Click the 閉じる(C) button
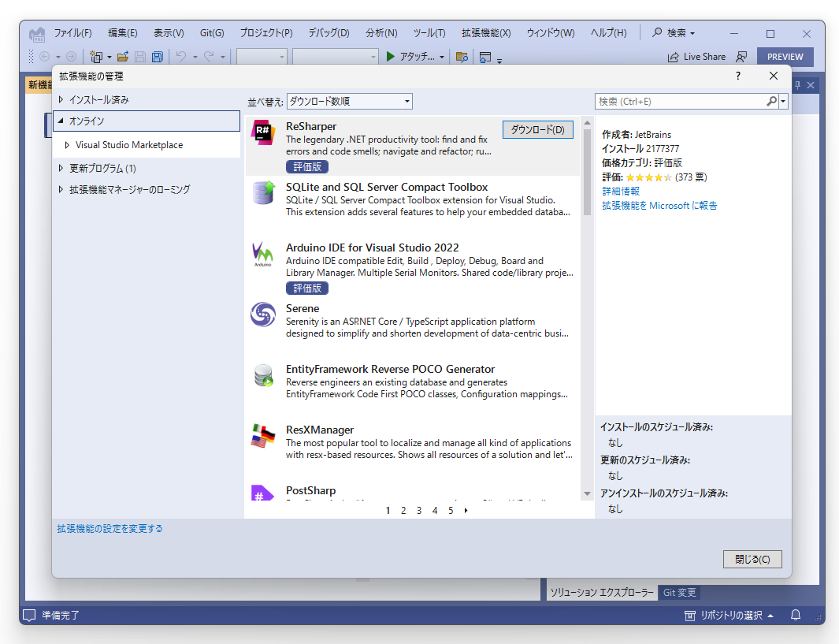This screenshot has height=644, width=839. tap(752, 559)
